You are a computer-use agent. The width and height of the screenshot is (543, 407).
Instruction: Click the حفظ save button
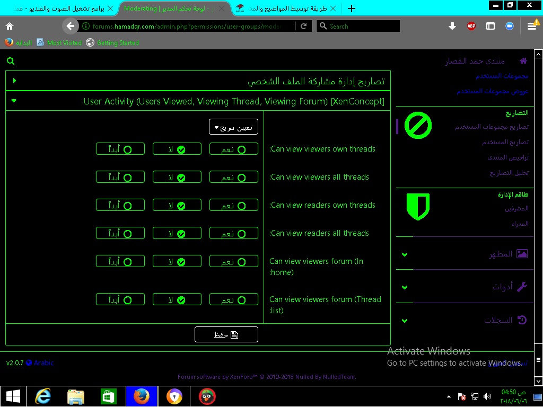tap(226, 335)
